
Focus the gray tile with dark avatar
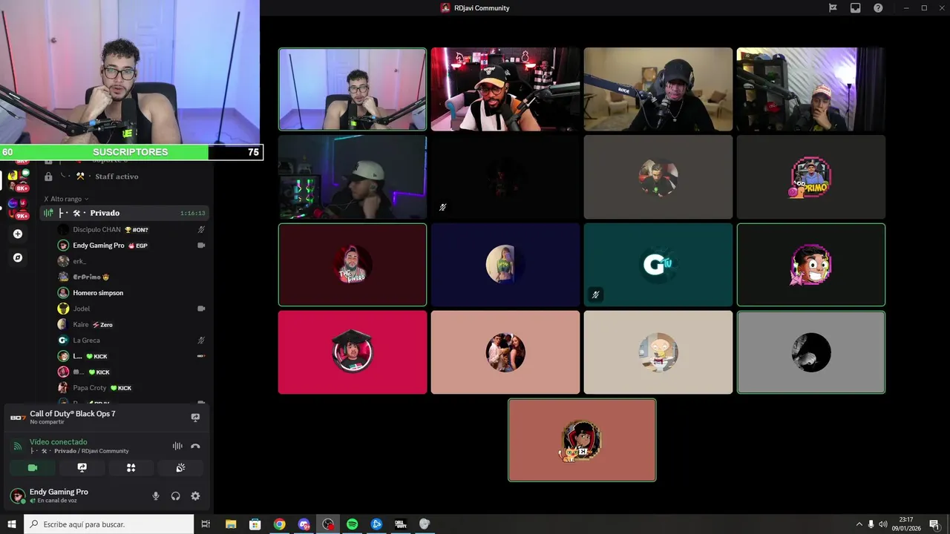click(811, 352)
